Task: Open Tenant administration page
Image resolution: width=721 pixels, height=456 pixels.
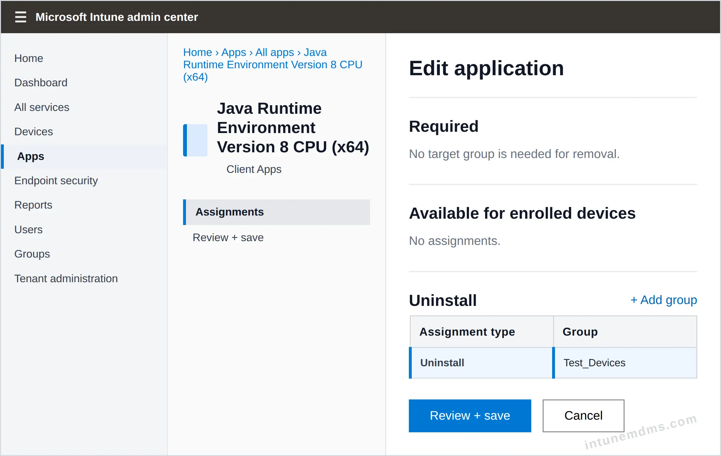Action: point(66,278)
